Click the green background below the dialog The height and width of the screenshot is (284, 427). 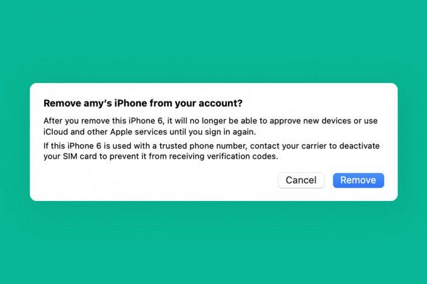coord(213,242)
